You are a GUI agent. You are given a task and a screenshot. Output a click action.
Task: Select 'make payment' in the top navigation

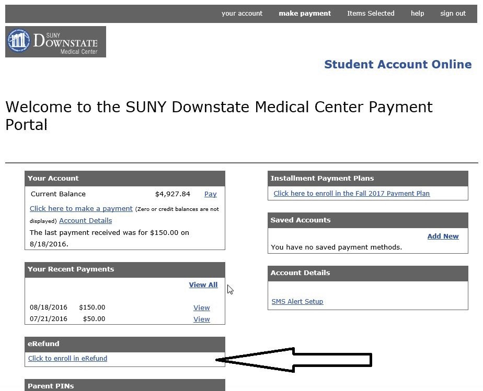click(305, 14)
